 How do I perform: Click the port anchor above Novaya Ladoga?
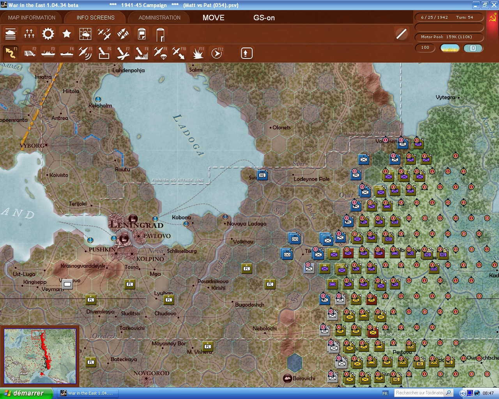(225, 217)
